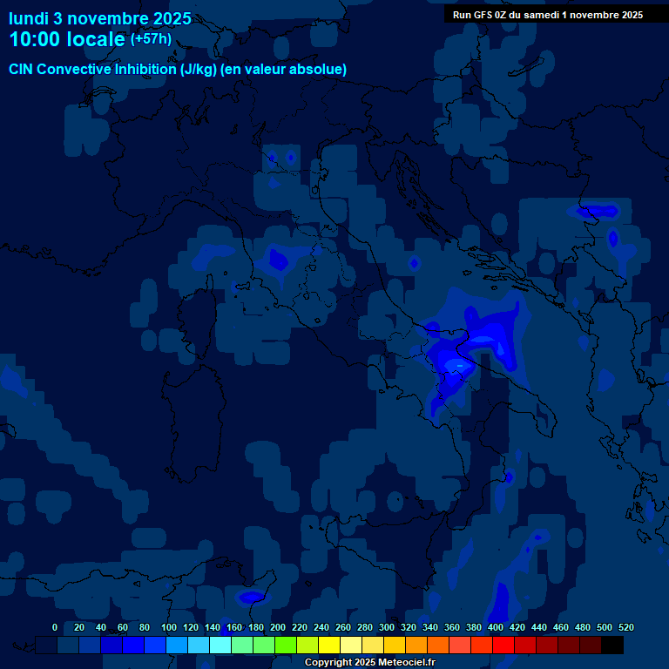Click the lime green legend color swatch
The height and width of the screenshot is (669, 669).
[x=286, y=645]
